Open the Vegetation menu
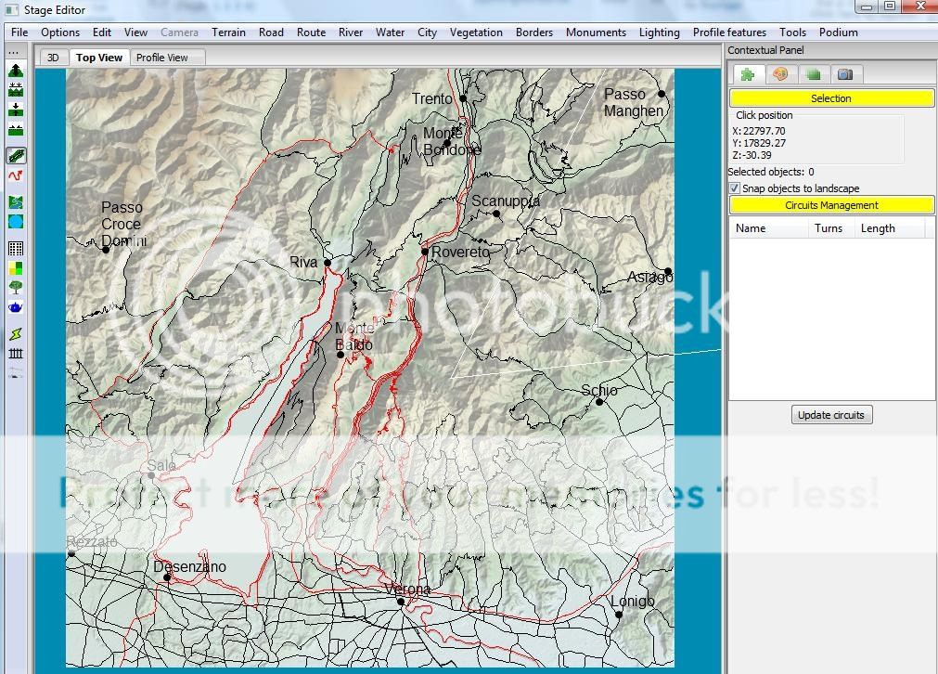This screenshot has width=938, height=674. click(475, 32)
